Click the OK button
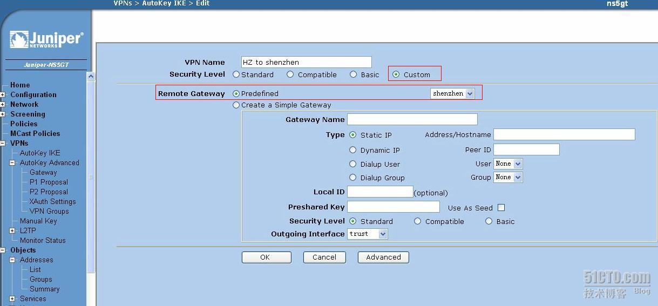 point(267,257)
